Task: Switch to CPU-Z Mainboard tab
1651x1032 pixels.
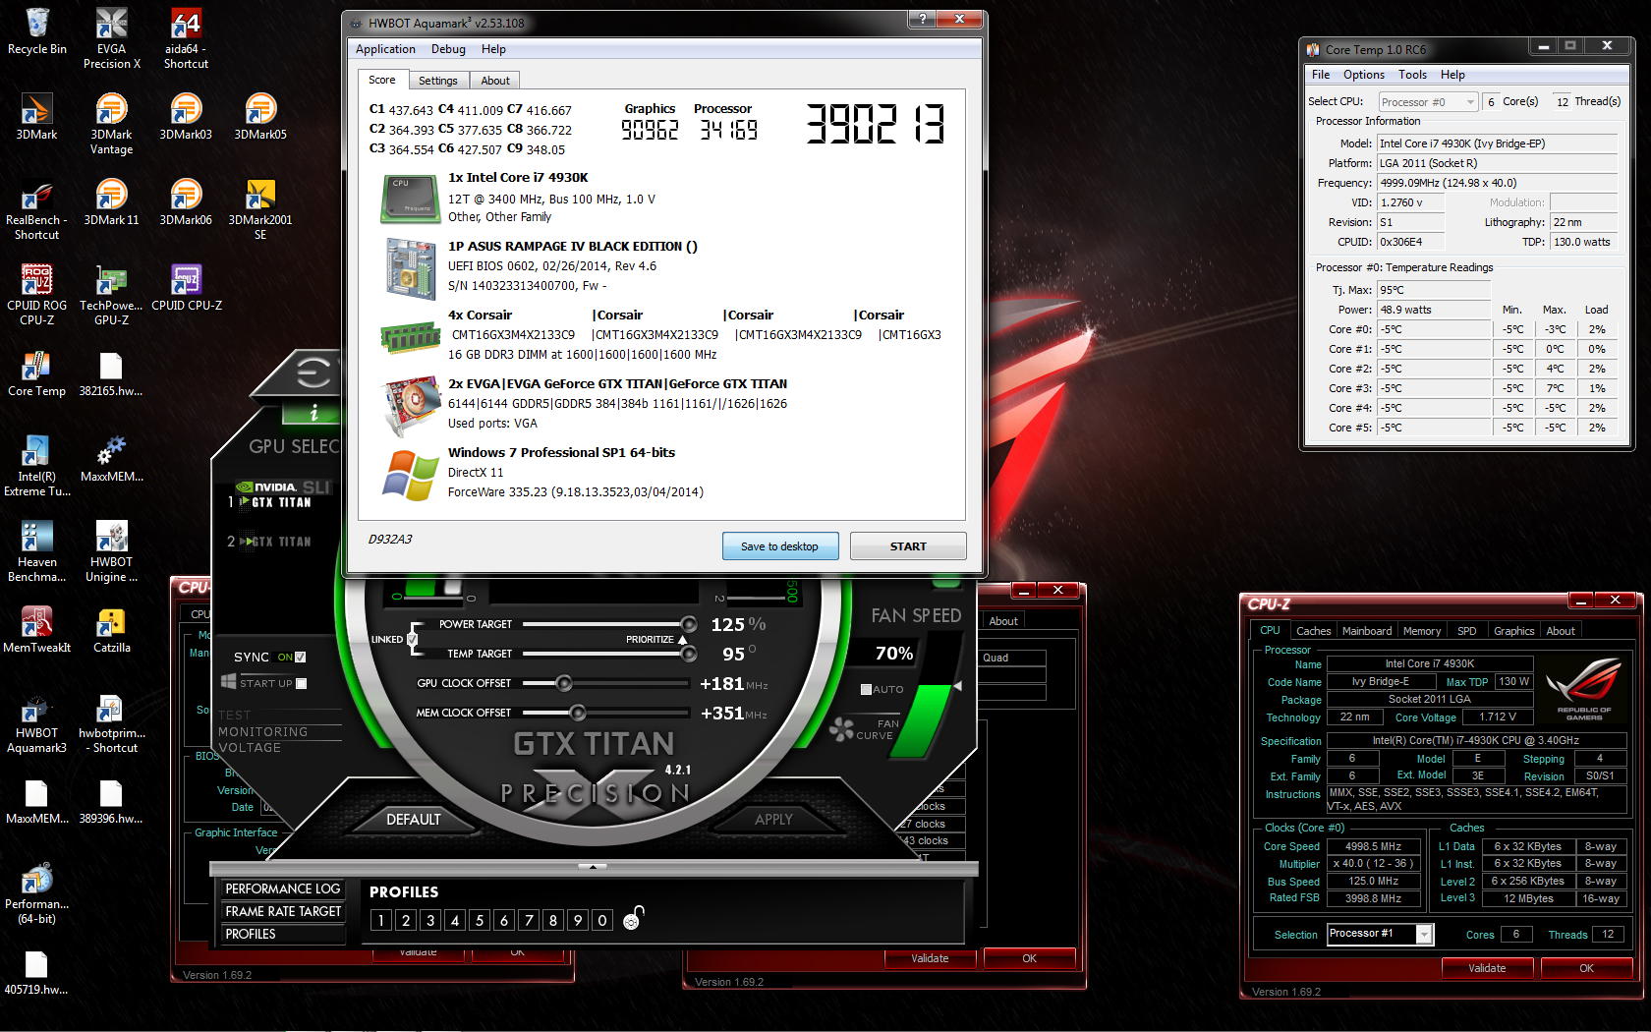Action: coord(1366,631)
